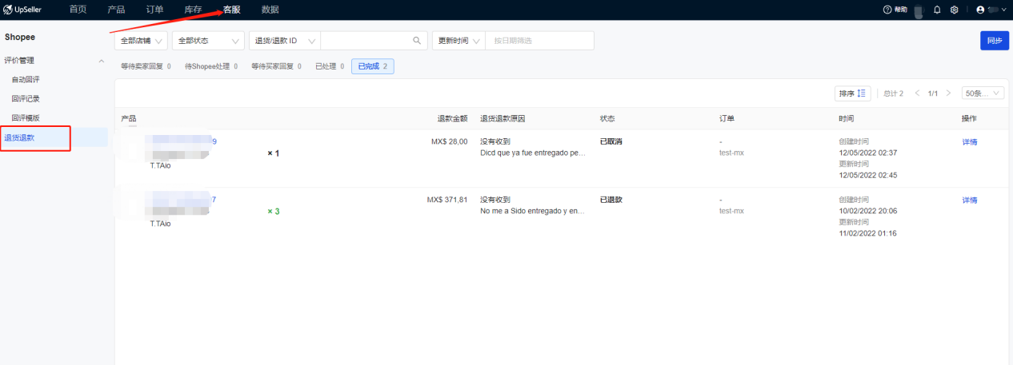Collapse the 评价管理 sidebar section
The height and width of the screenshot is (365, 1013).
pos(101,61)
